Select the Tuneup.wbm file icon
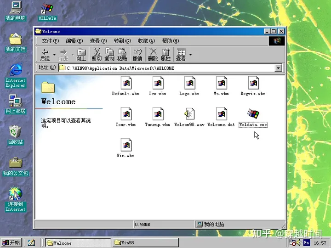 [x=158, y=114]
